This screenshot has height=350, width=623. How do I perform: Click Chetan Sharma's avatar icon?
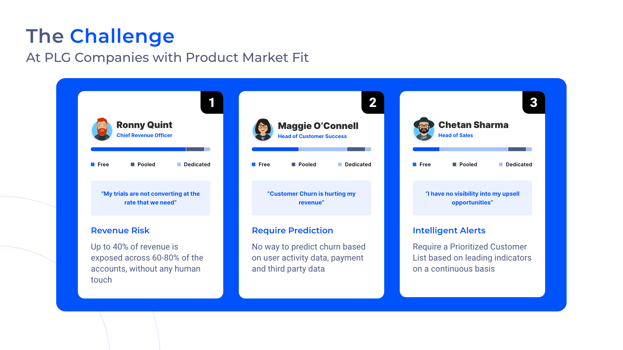pos(424,129)
